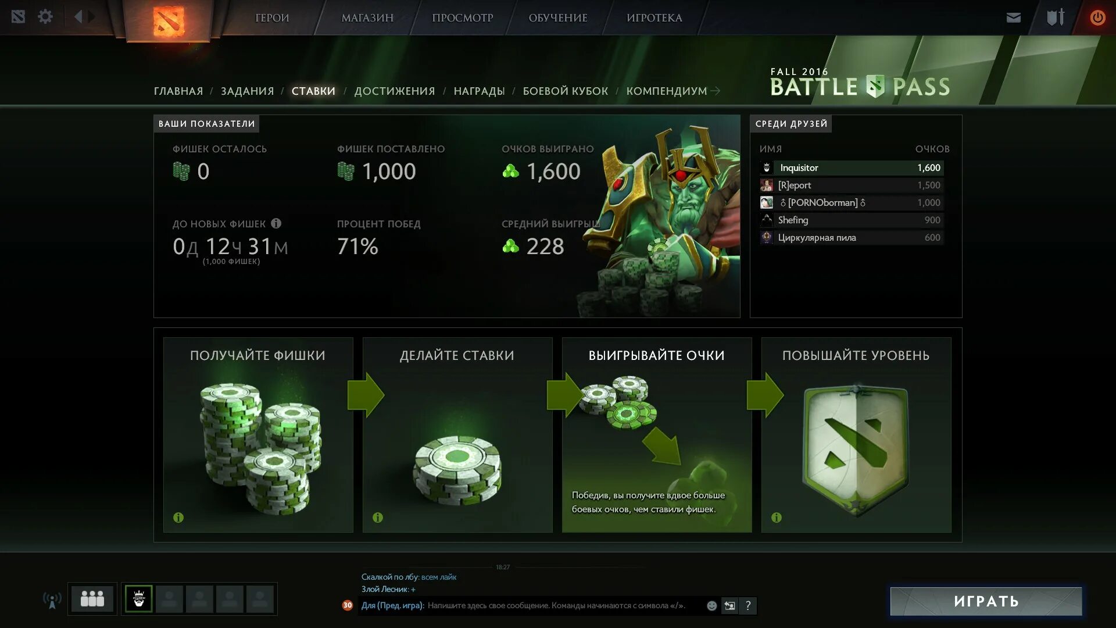Select friend [R]eport in leaderboard

[852, 185]
